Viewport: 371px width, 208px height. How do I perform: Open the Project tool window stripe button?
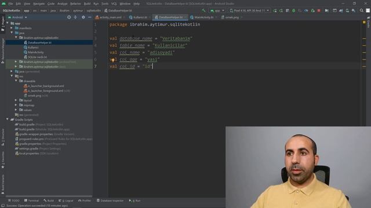tap(2, 24)
